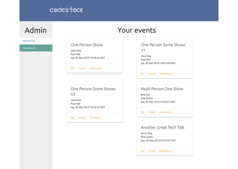Open FORM for Multi Person One Show

click(152, 112)
